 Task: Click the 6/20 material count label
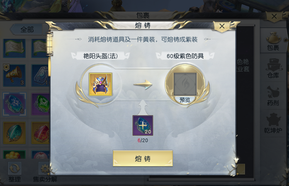[143, 141]
